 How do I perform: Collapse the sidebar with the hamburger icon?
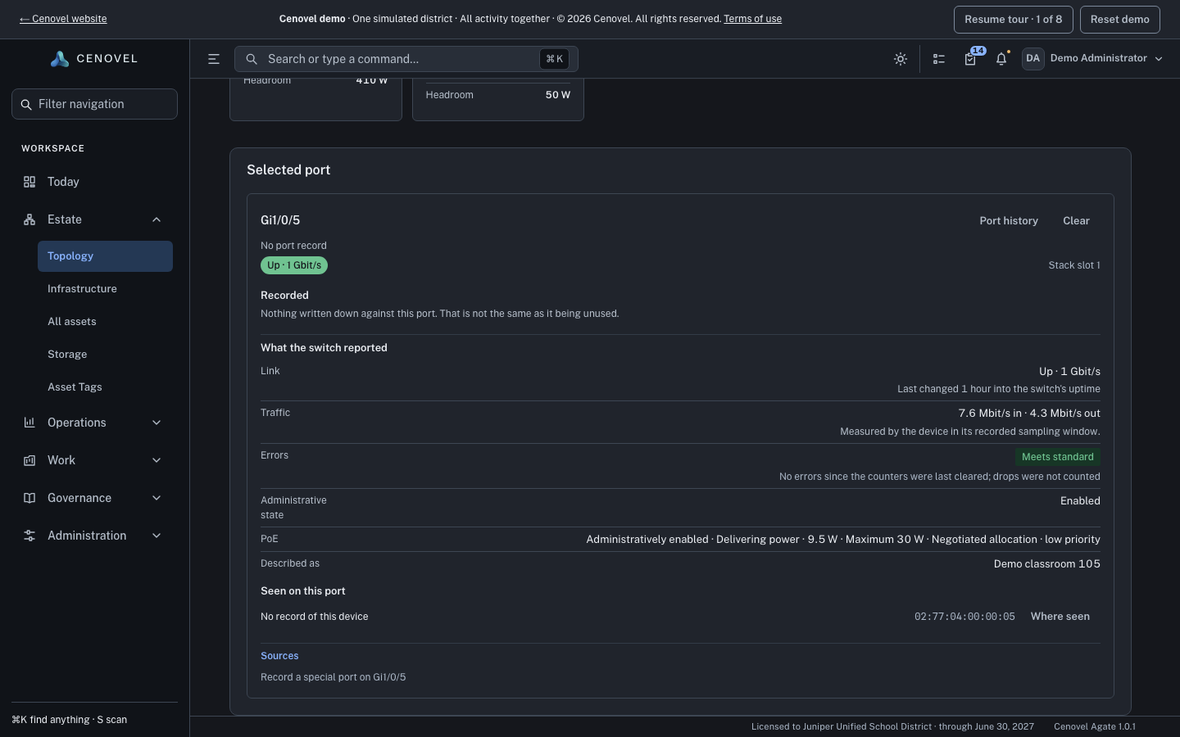(x=214, y=59)
